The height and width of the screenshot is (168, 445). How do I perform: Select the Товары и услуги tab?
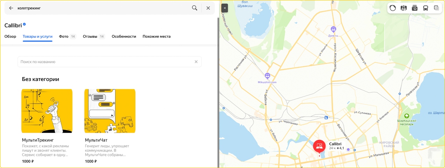pos(37,36)
